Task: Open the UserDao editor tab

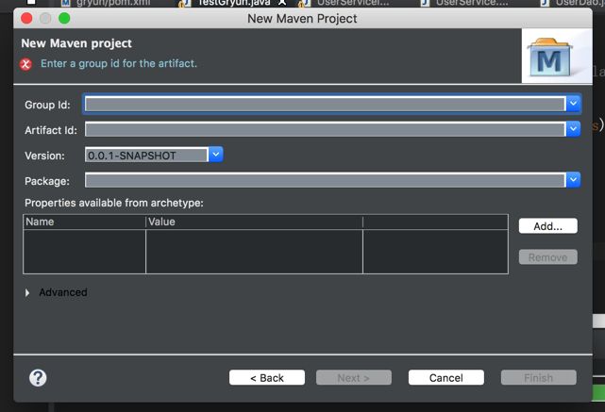Action: (x=573, y=3)
